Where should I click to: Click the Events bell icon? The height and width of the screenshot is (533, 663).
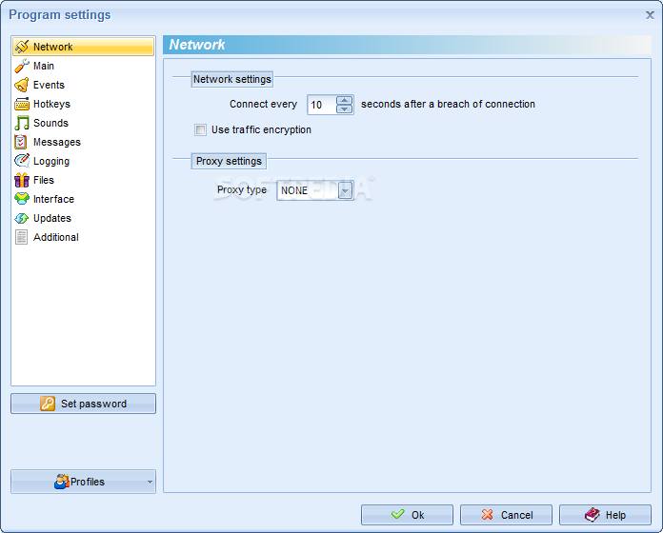coord(22,85)
